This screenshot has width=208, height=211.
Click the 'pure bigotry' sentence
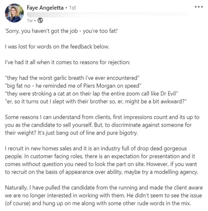[88, 133]
